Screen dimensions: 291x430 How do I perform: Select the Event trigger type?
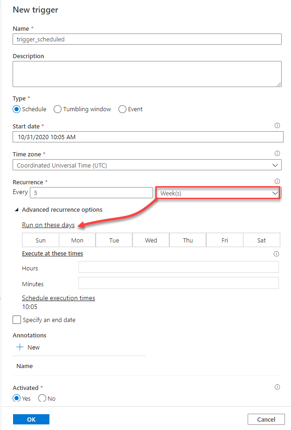[122, 109]
